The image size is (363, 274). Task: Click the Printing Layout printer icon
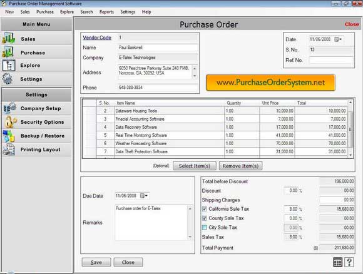pos(9,150)
